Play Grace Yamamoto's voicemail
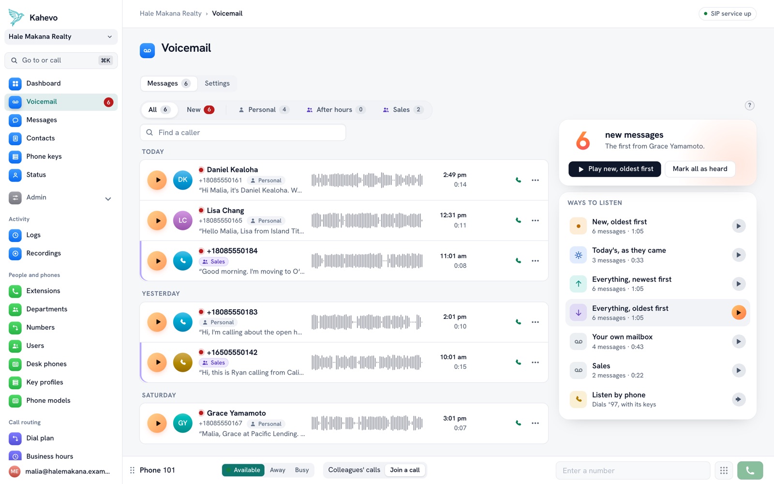The height and width of the screenshot is (484, 774). click(157, 423)
